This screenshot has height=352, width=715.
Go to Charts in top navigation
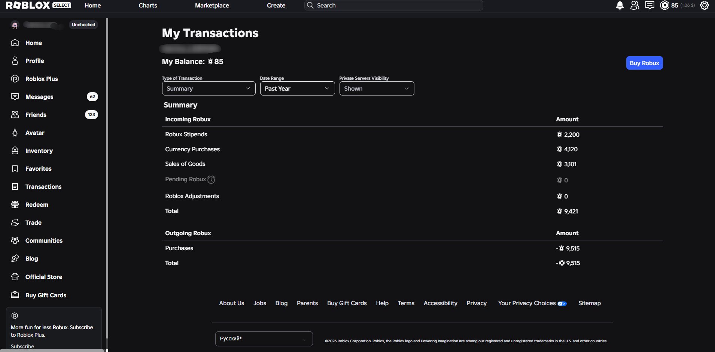(x=148, y=5)
